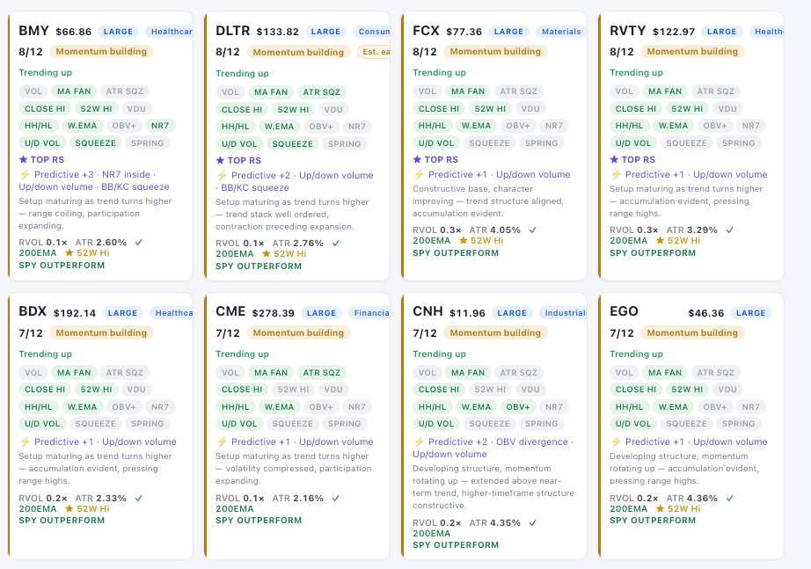Open the BMY ticker symbol
811x569 pixels.
coord(33,31)
